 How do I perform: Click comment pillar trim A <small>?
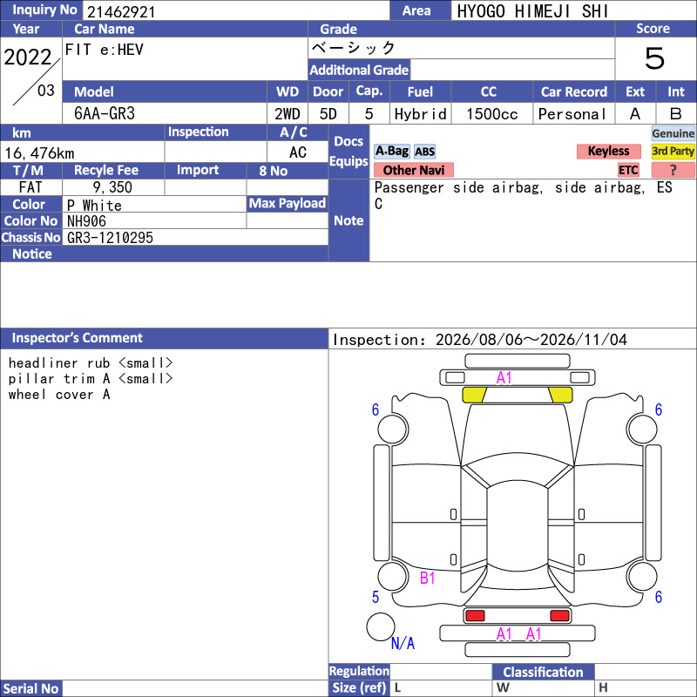coord(91,379)
